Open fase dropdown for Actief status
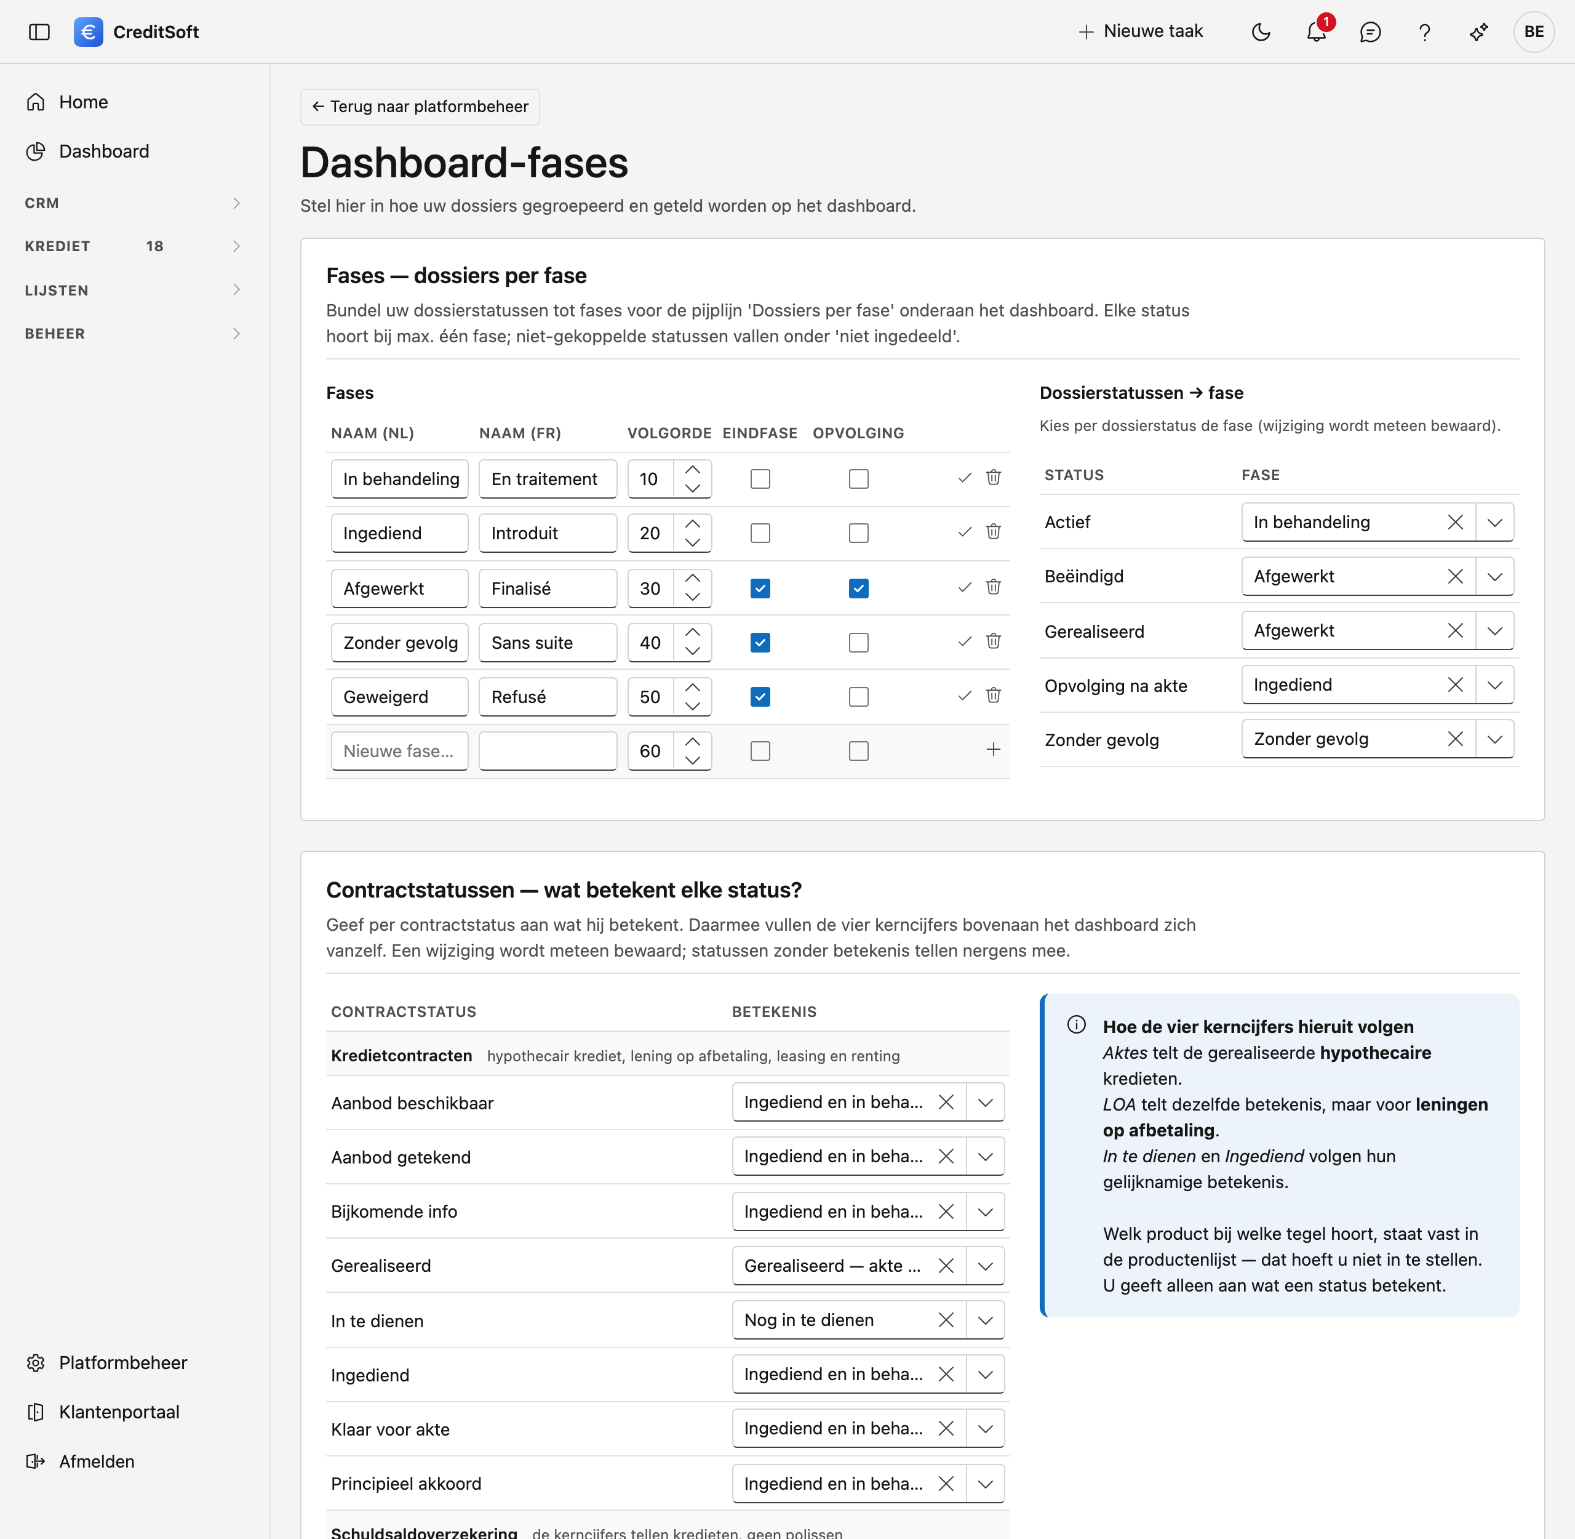1575x1539 pixels. coord(1495,522)
